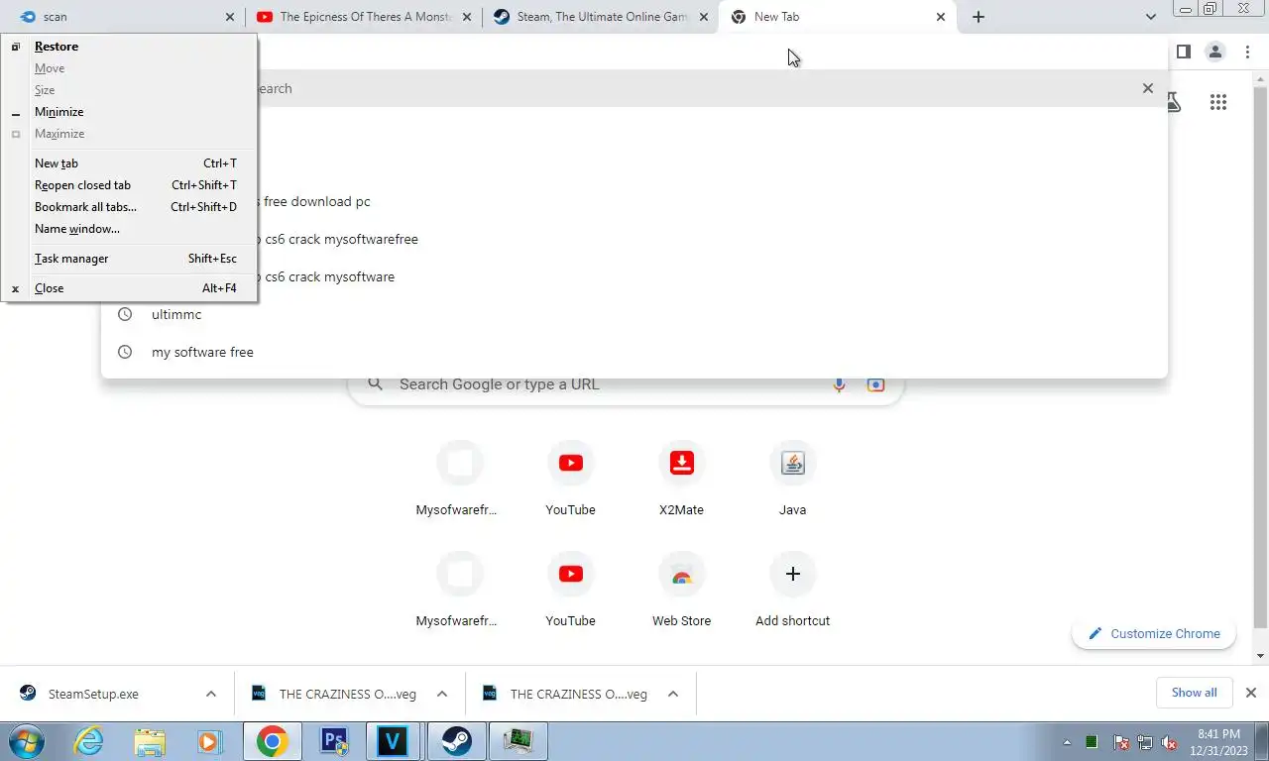The height and width of the screenshot is (761, 1269).
Task: Switch to Vegas Pro in the taskbar
Action: click(x=394, y=741)
